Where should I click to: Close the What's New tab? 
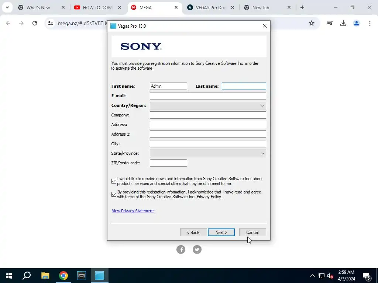63,7
